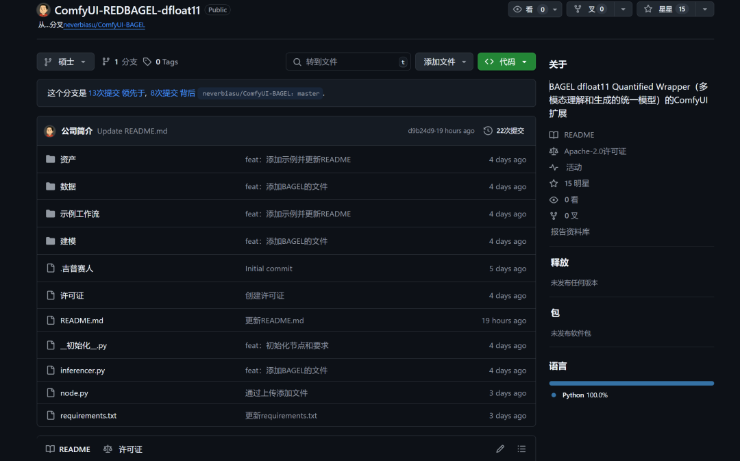Screen dimensions: 740x461
Task: Click file icon beside 许可证
Action: pos(51,295)
